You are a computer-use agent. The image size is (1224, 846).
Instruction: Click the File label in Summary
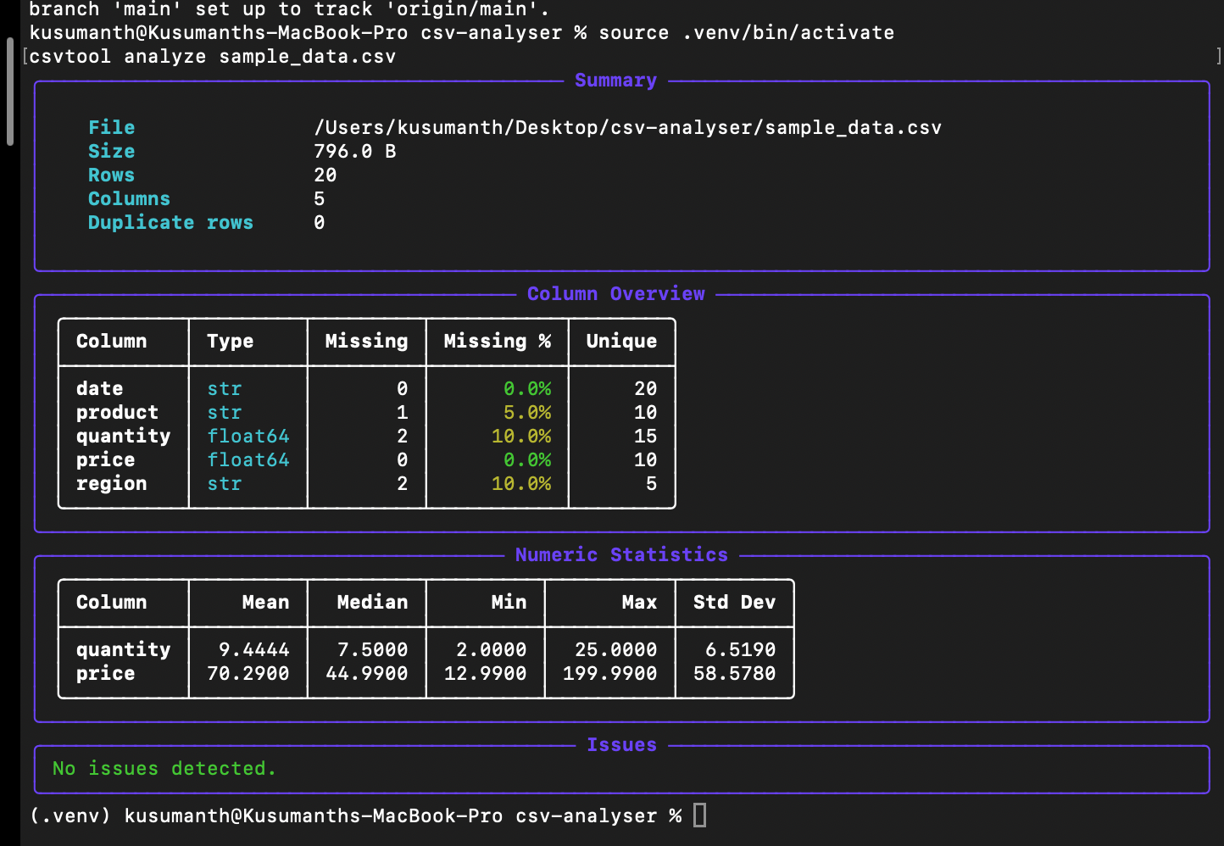(112, 128)
